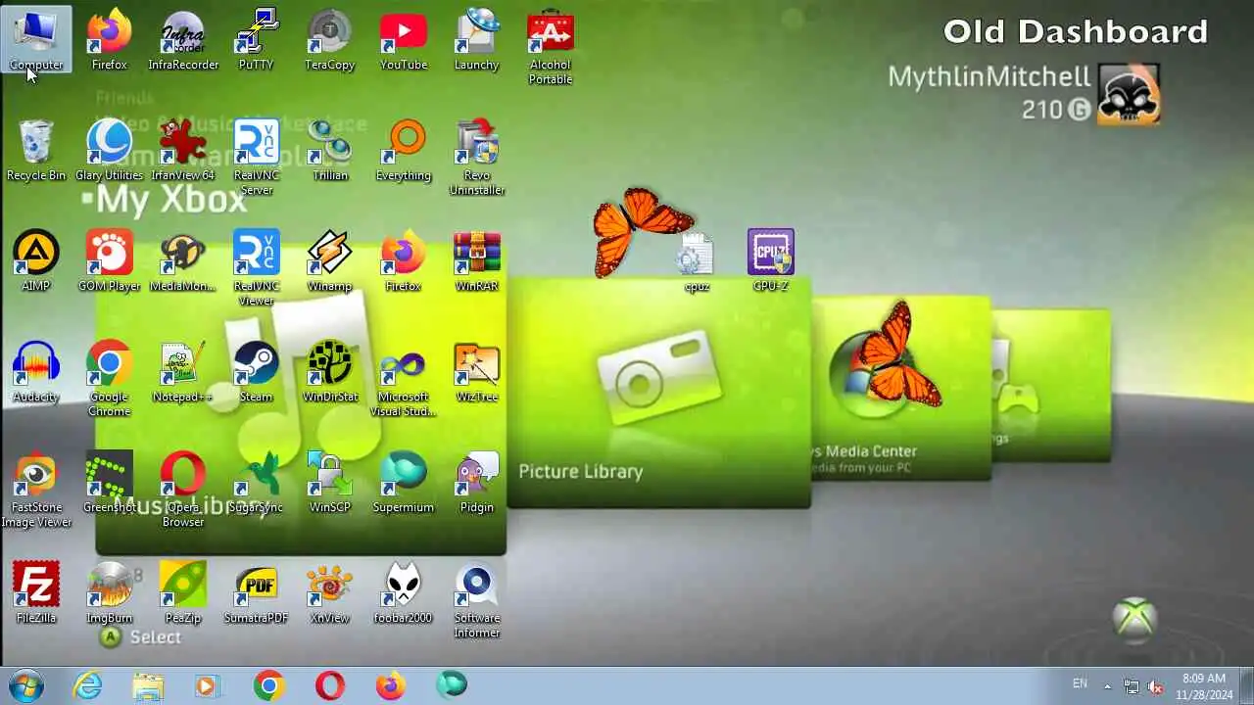Open the FileZilla shortcut
Image resolution: width=1254 pixels, height=705 pixels.
pos(36,594)
